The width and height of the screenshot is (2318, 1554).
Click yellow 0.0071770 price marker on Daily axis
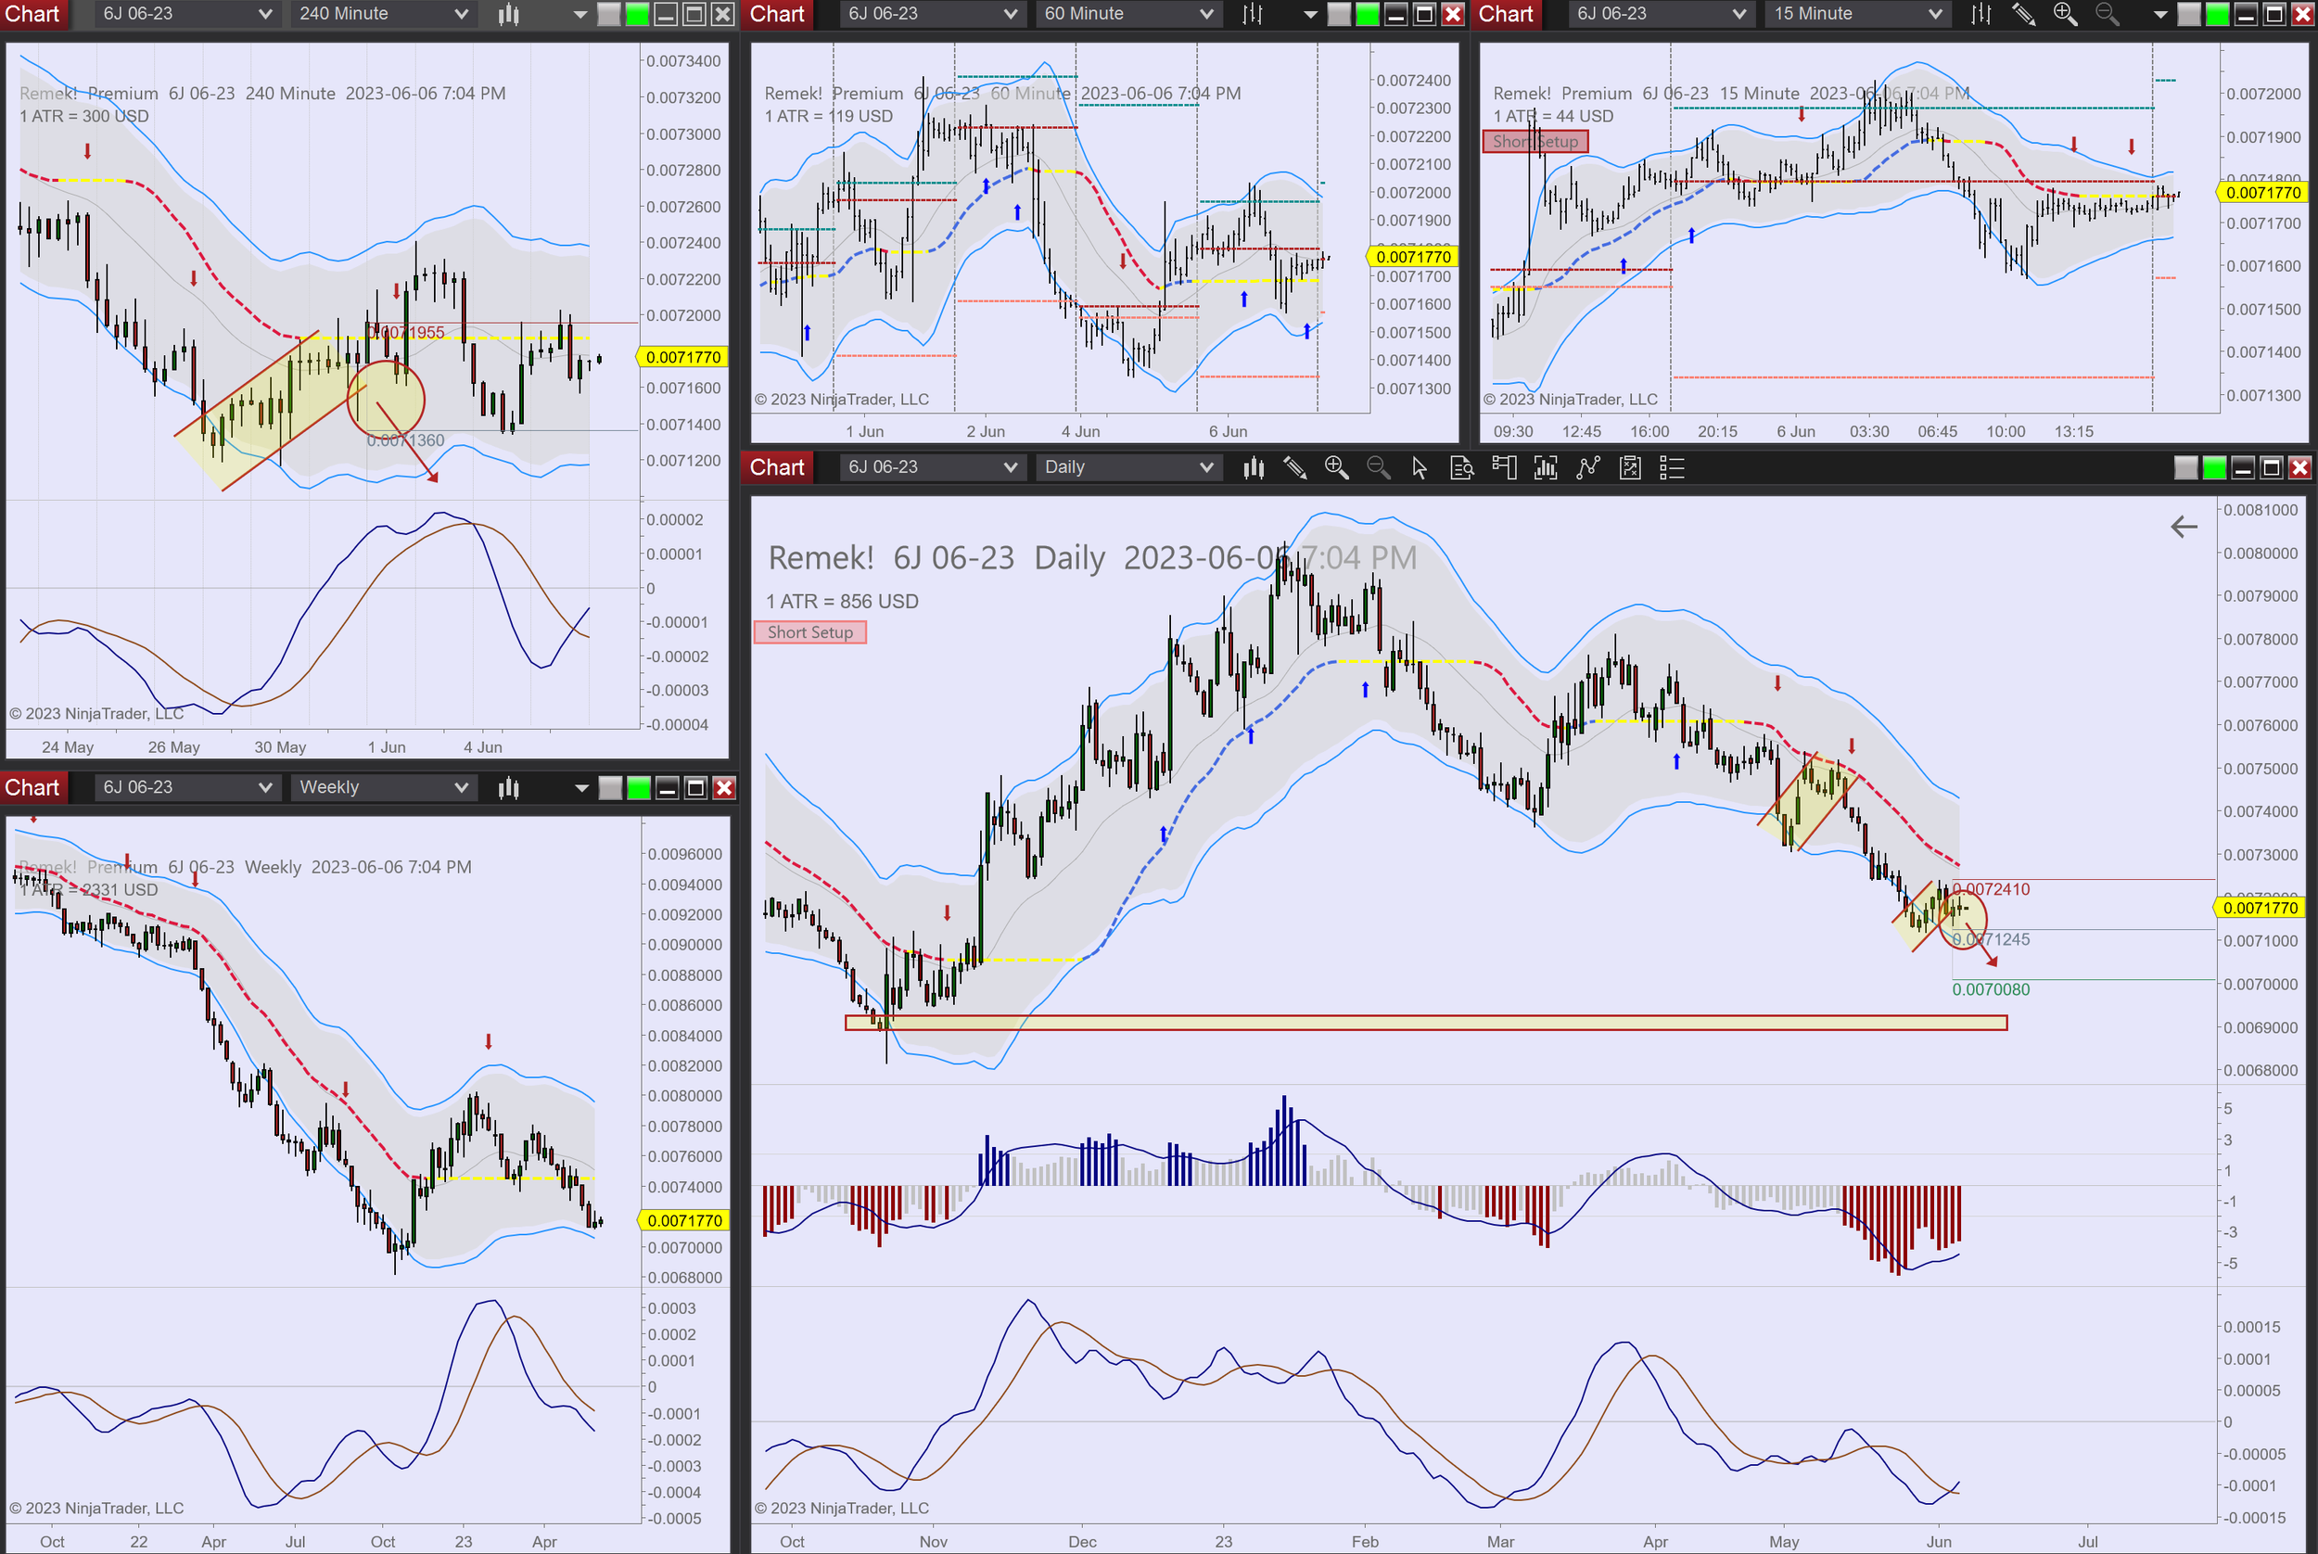(x=2259, y=908)
